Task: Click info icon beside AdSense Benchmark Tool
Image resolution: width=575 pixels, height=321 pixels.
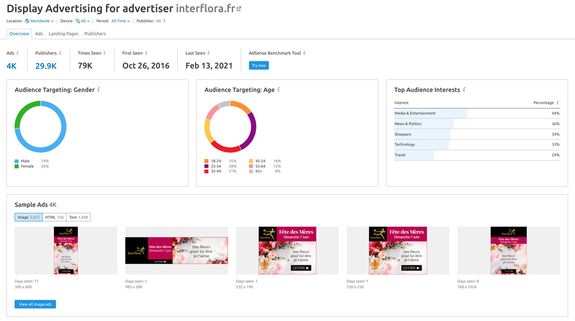Action: tap(304, 53)
